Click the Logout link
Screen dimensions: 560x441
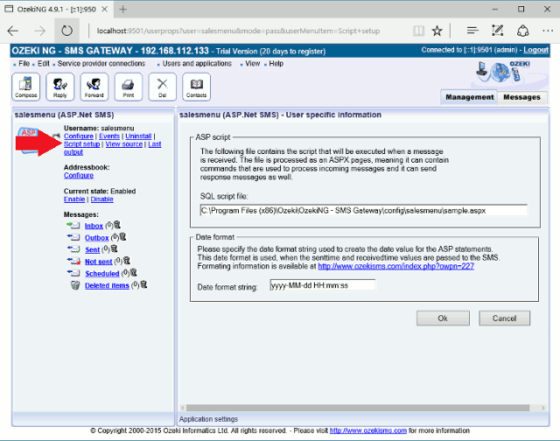535,50
